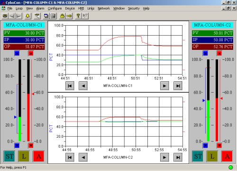The width and height of the screenshot is (237, 171).
Task: Toggle the ST button on MFA-COLUMN-C1 panel
Action: tap(9, 156)
